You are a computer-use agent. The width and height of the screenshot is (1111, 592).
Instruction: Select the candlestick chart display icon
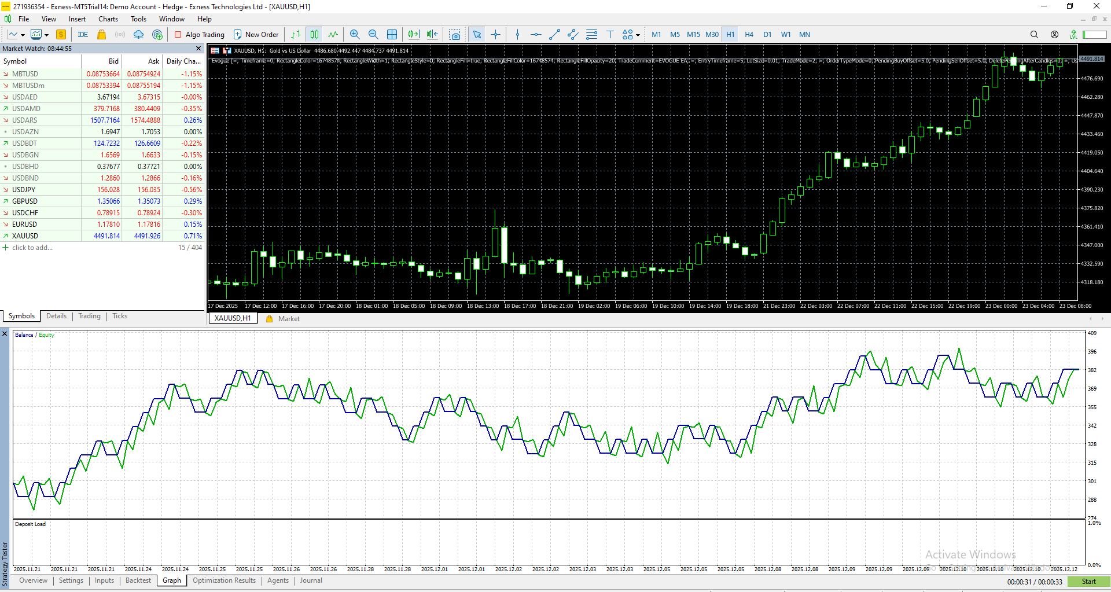pyautogui.click(x=314, y=34)
